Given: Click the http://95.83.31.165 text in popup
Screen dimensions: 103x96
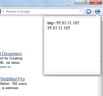Looking at the screenshot, I should [x=63, y=23].
